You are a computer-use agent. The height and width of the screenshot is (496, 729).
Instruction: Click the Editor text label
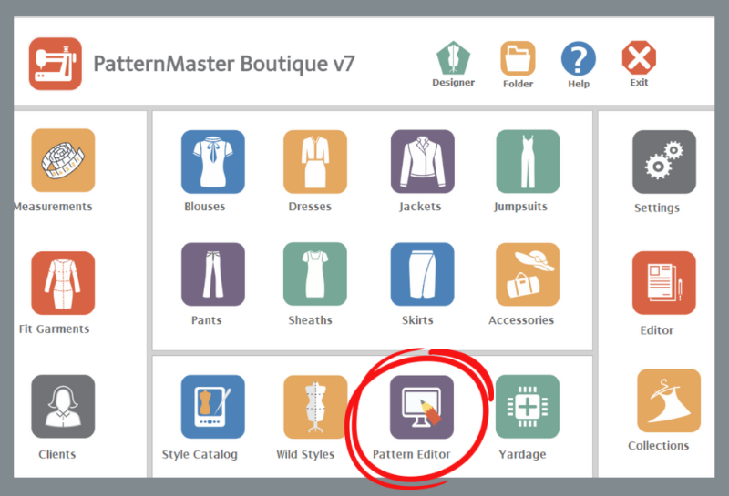(x=657, y=330)
